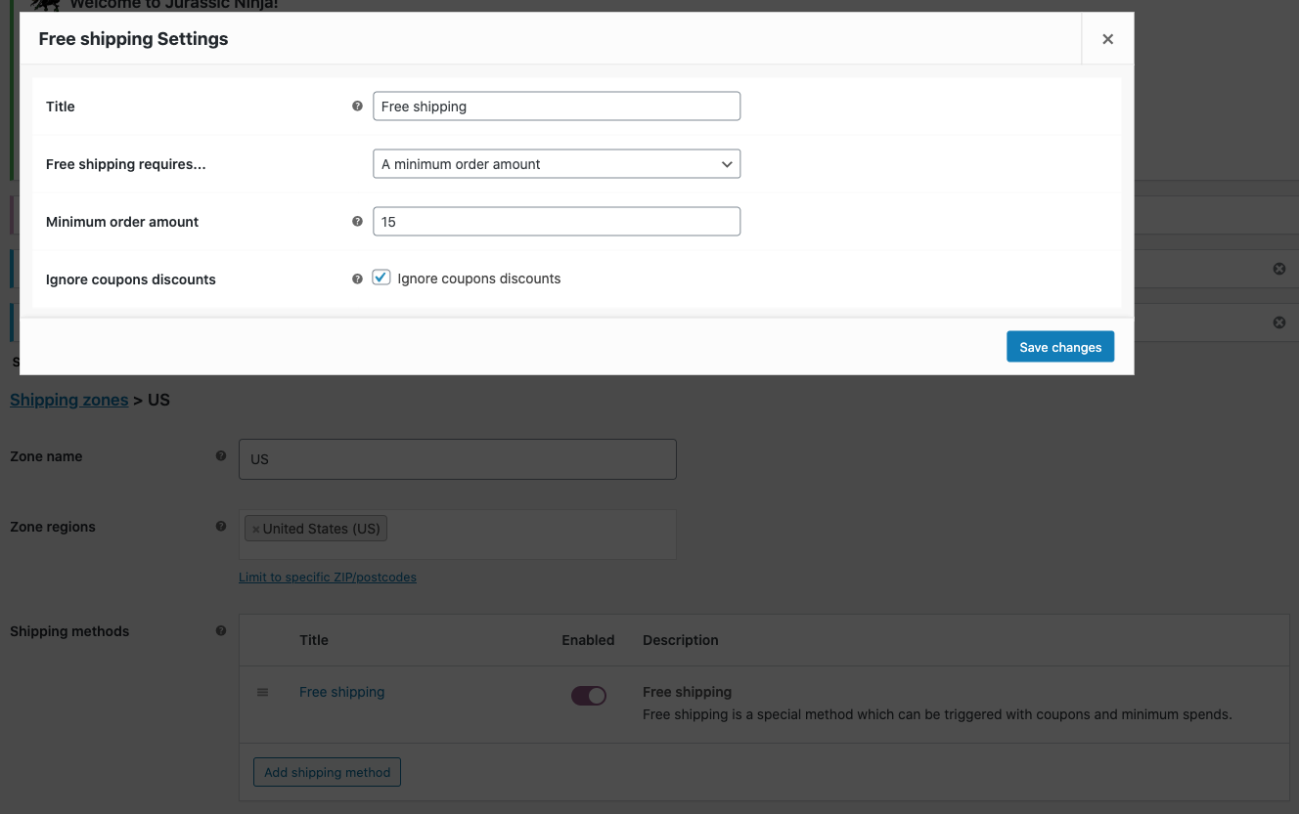This screenshot has width=1299, height=814.
Task: Dismiss the lower notice with the x icon
Action: click(1279, 321)
